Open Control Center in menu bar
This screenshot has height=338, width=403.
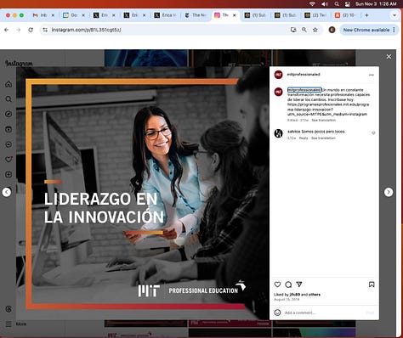point(348,4)
